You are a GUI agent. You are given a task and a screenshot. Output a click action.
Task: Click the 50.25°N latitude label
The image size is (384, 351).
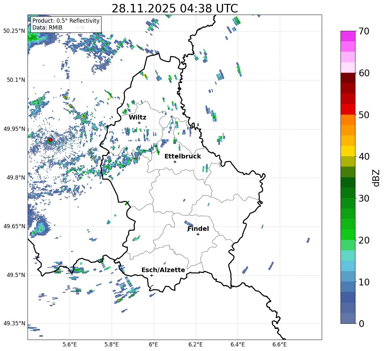coord(14,31)
